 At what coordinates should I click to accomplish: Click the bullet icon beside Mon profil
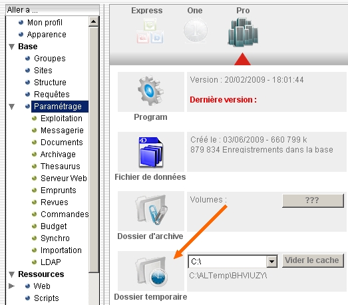pos(21,22)
